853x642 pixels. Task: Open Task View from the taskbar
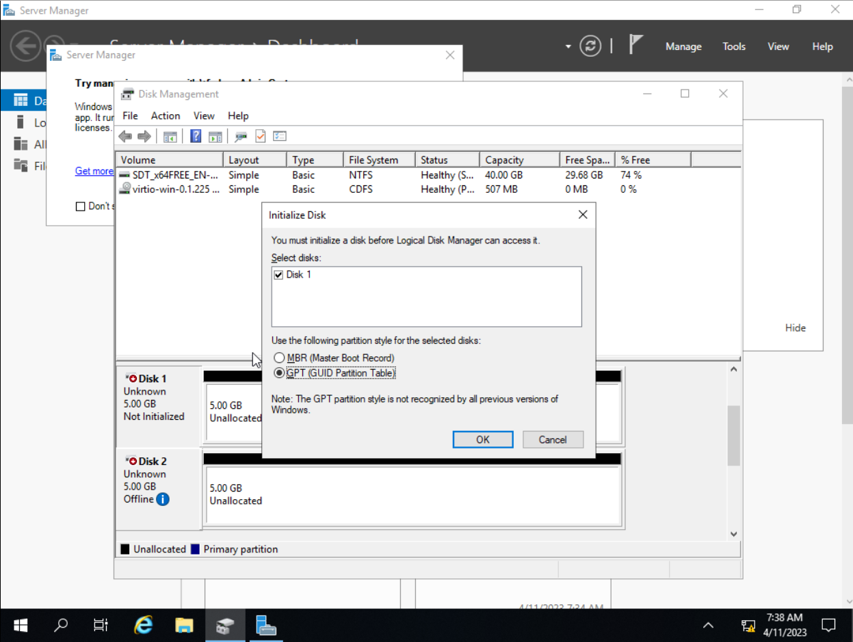tap(101, 625)
